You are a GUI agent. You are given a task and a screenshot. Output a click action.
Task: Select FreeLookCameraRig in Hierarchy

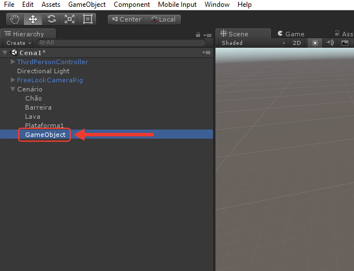[50, 80]
